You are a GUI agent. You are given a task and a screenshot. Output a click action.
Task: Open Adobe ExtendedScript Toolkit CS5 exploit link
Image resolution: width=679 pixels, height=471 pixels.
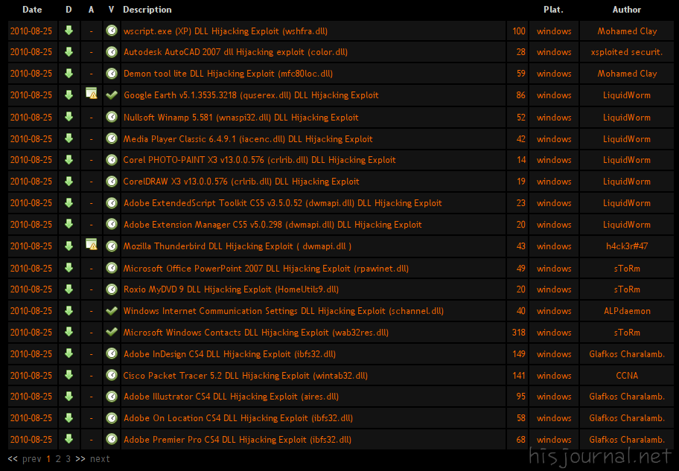(282, 203)
